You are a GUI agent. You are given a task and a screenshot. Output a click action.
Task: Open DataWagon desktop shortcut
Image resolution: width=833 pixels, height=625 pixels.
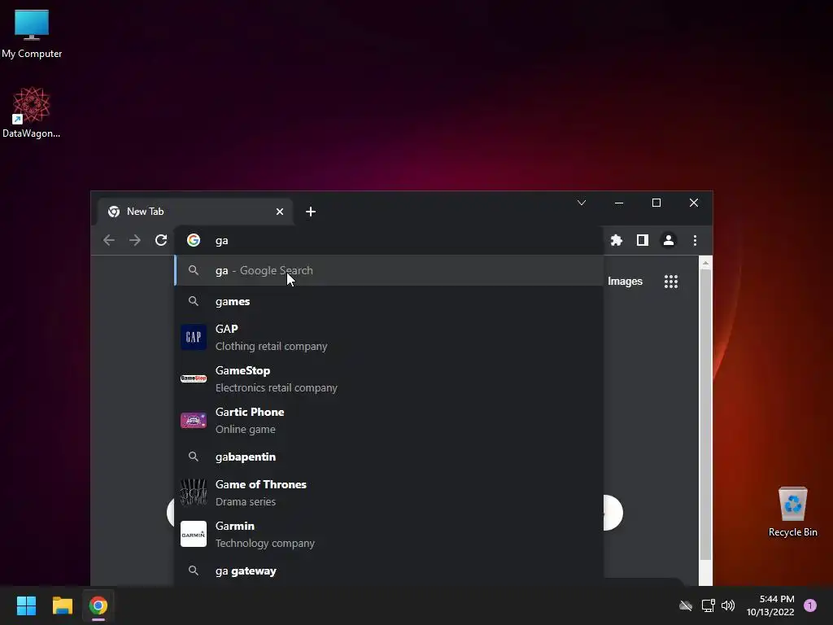click(x=32, y=112)
